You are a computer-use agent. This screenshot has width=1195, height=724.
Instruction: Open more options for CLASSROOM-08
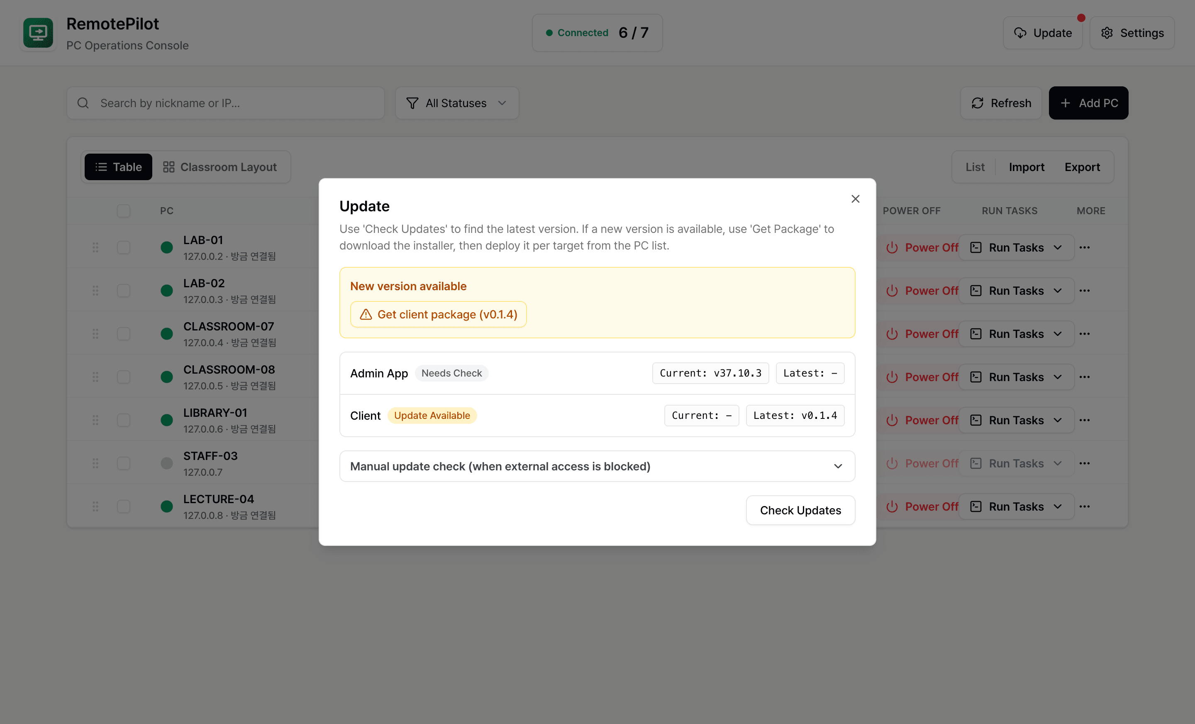point(1085,377)
